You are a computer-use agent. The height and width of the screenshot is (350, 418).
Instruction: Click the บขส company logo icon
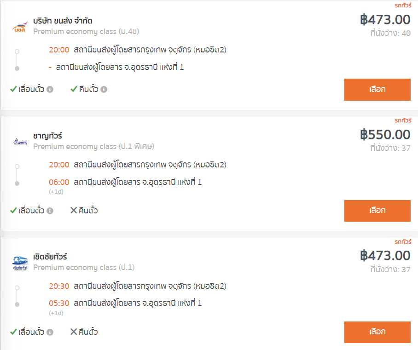(20, 27)
